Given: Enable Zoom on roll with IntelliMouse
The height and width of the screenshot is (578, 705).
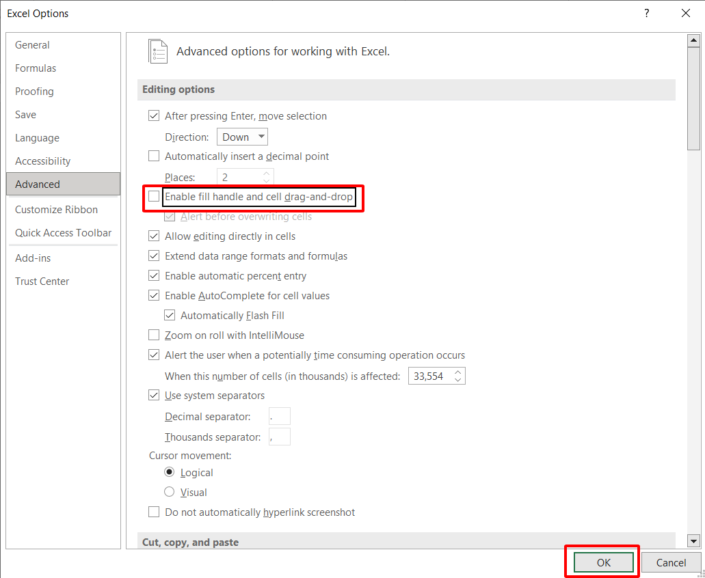Looking at the screenshot, I should 154,335.
